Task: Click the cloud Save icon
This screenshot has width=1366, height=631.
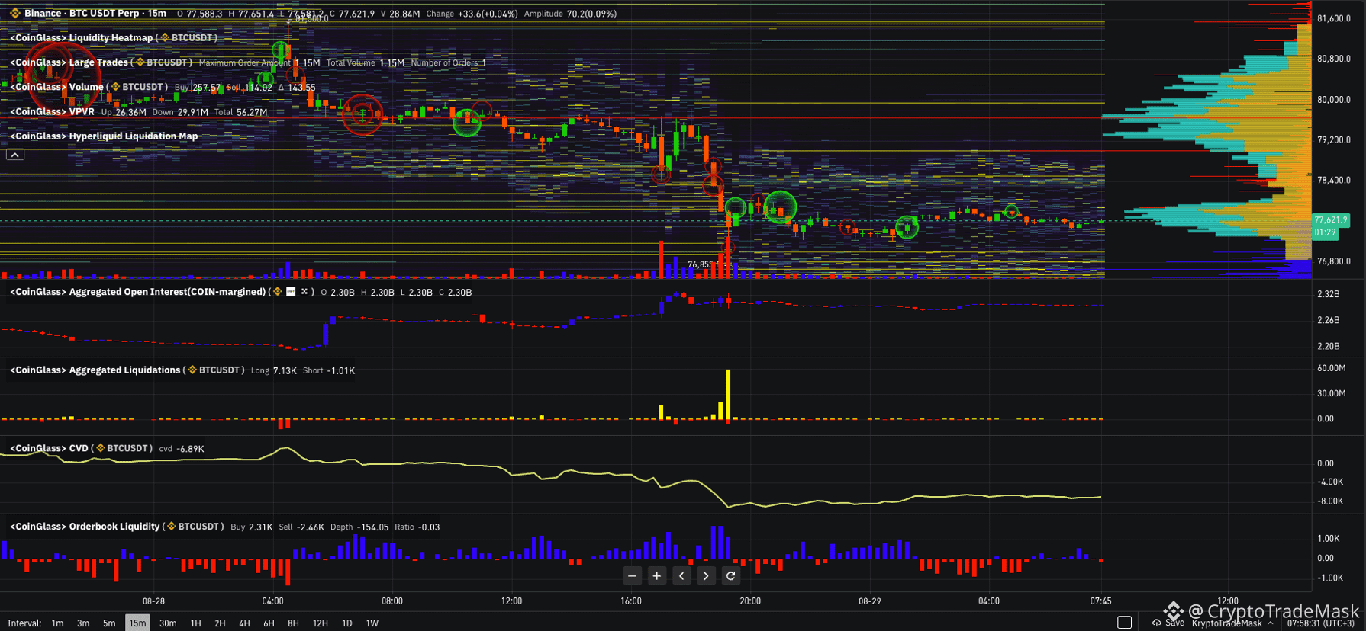Action: (x=1157, y=623)
